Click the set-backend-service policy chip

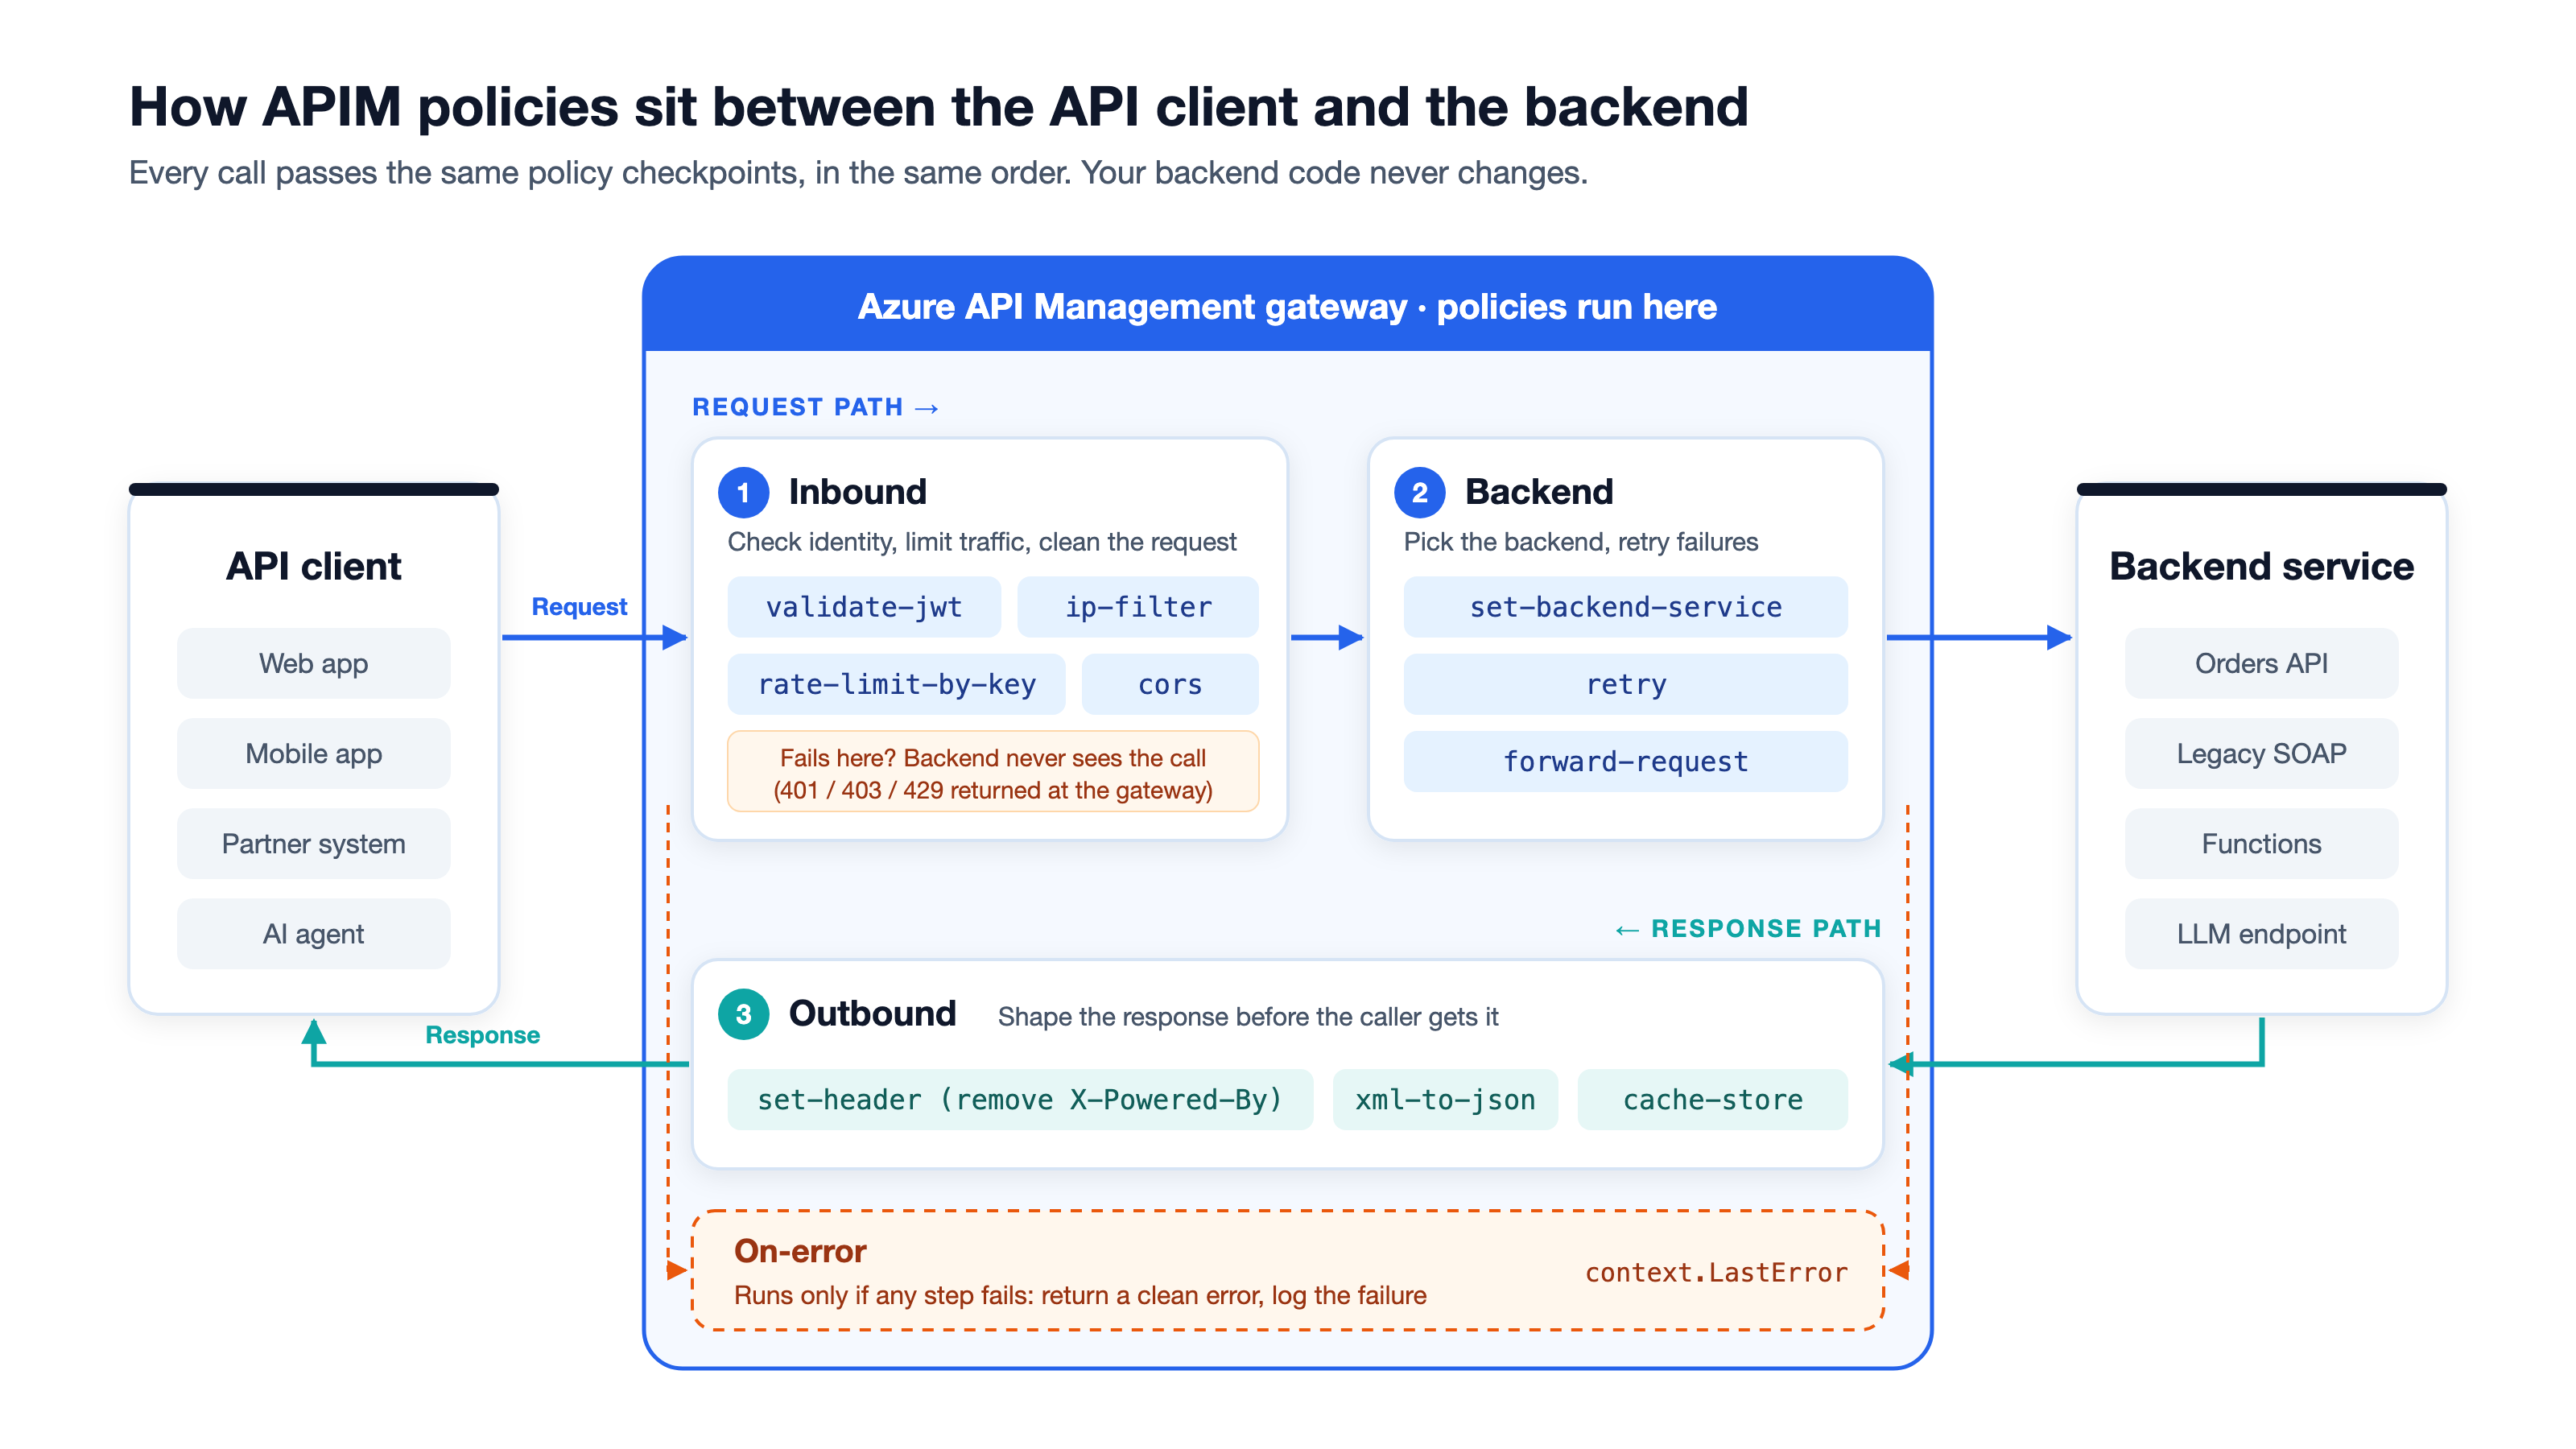tap(1625, 607)
